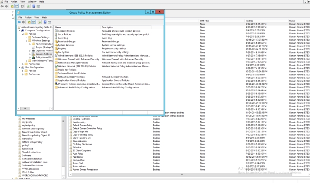Open the Window menu in main menubar
This screenshot has width=310, height=183.
click(x=31, y=2)
